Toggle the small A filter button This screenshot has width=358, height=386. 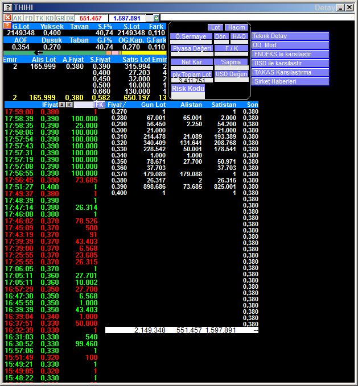62,105
